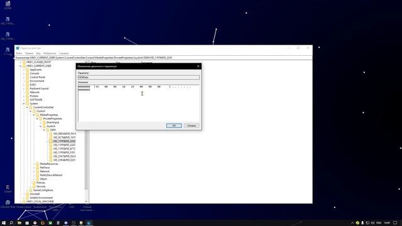This screenshot has height=226, width=402.
Task: Select the Control Panel folder icon
Action: [28, 77]
